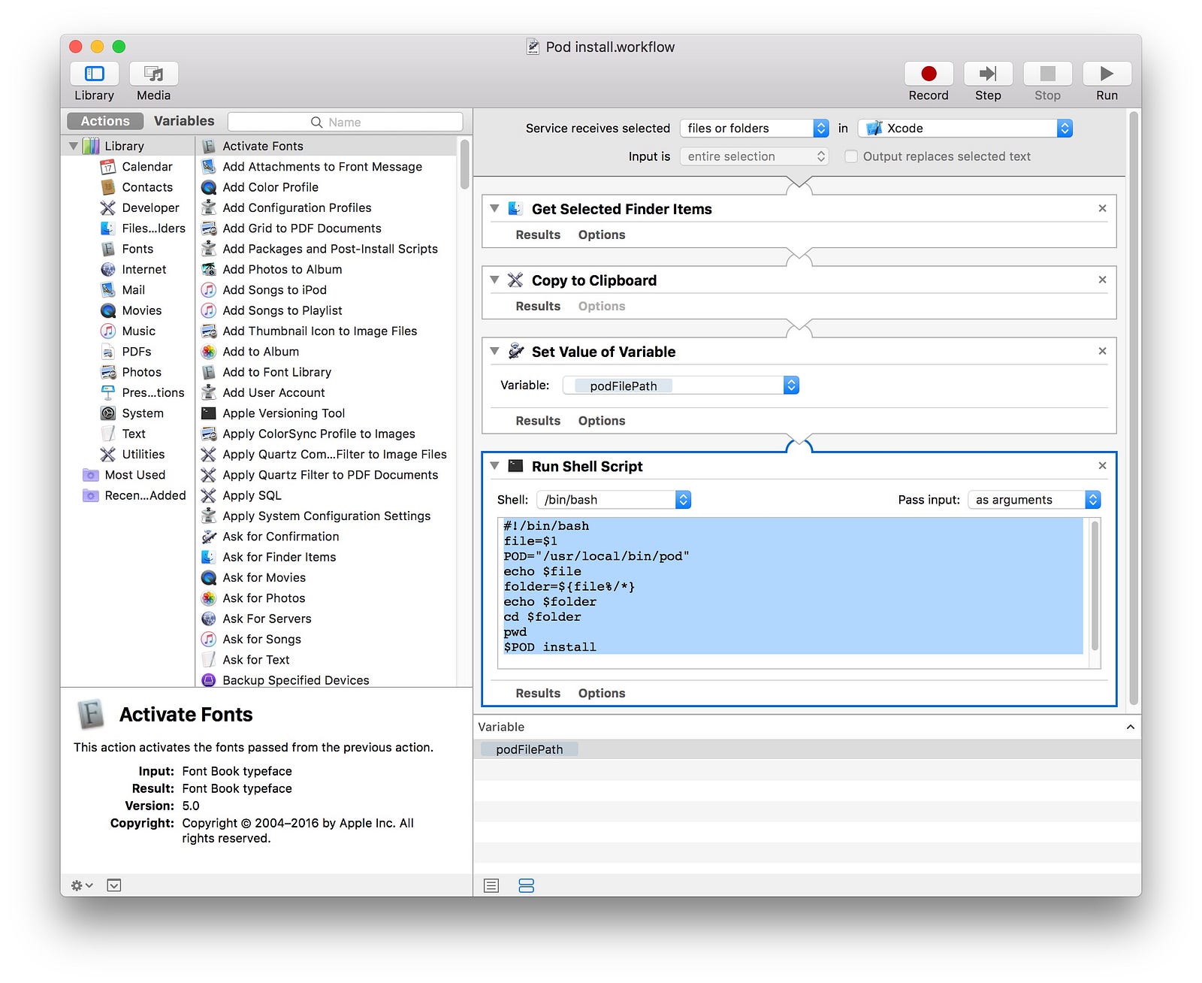
Task: Click the Step toolbar icon
Action: click(x=988, y=74)
